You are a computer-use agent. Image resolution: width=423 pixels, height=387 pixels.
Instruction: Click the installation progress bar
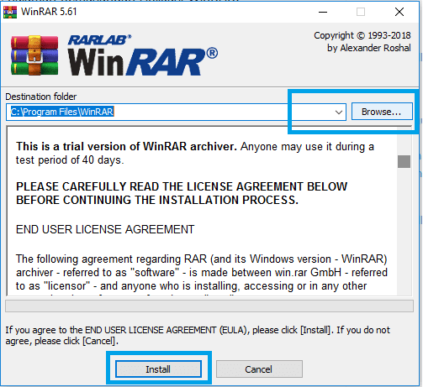point(209,306)
